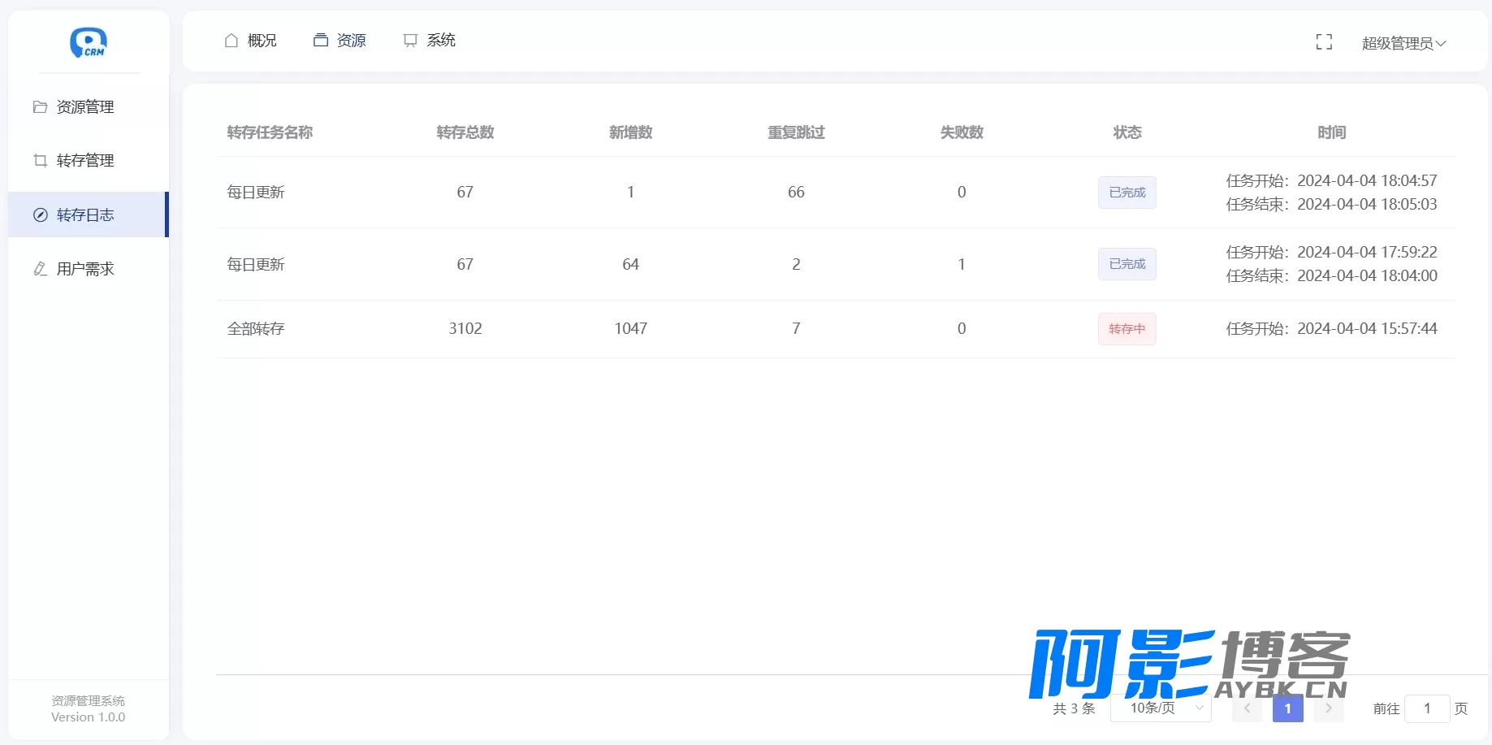Click the crop icon beside 转存管理
Viewport: 1492px width, 745px height.
point(40,160)
